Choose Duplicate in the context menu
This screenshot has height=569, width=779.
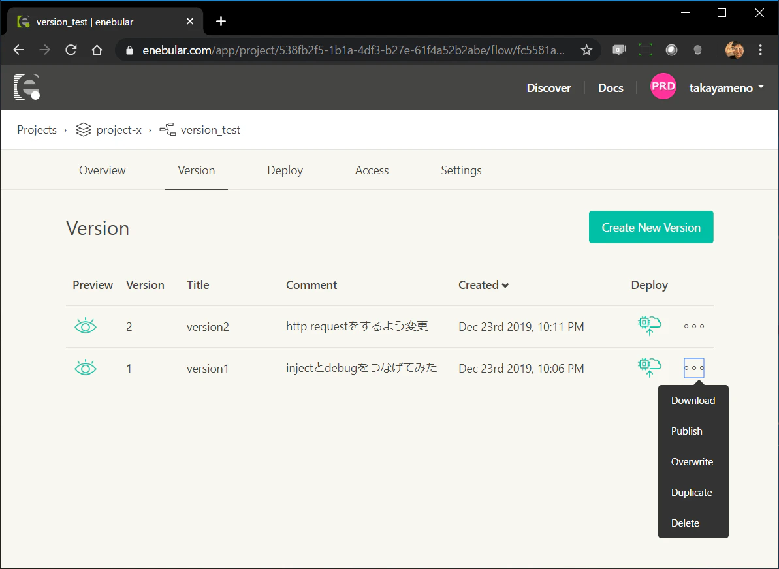pyautogui.click(x=693, y=493)
